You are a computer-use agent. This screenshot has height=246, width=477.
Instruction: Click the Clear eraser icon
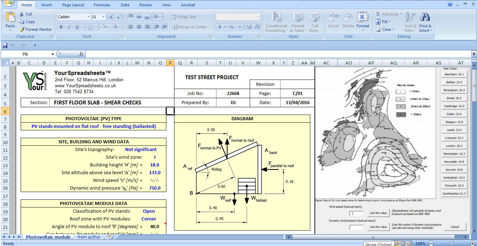click(x=378, y=29)
